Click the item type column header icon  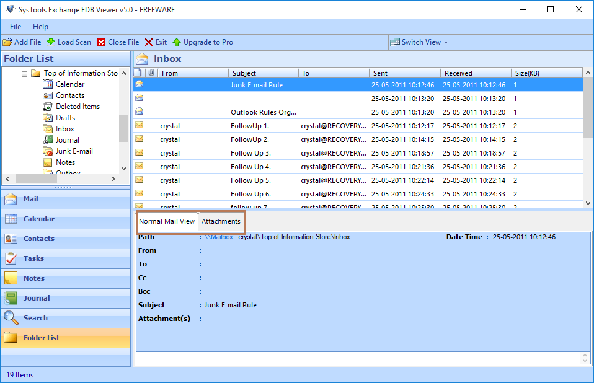coord(138,73)
